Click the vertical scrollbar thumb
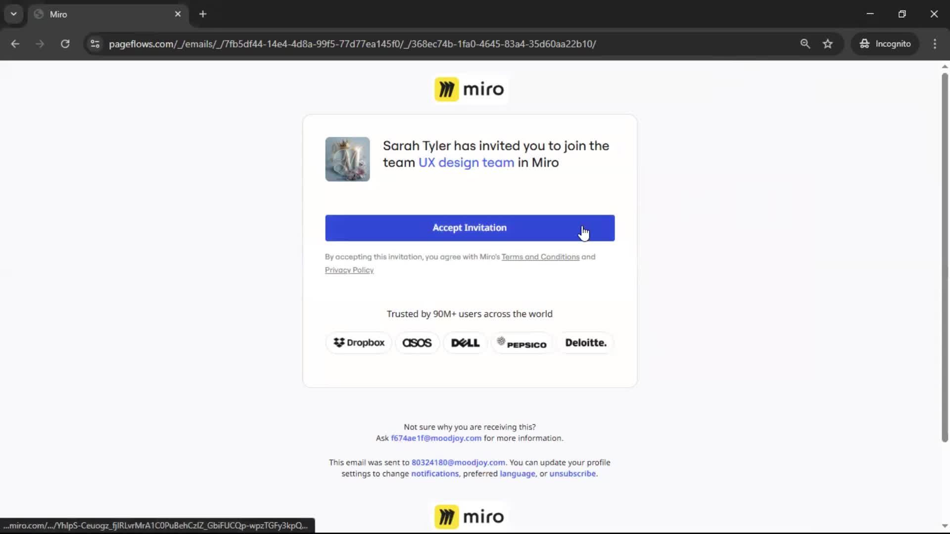The image size is (950, 534). [945, 257]
